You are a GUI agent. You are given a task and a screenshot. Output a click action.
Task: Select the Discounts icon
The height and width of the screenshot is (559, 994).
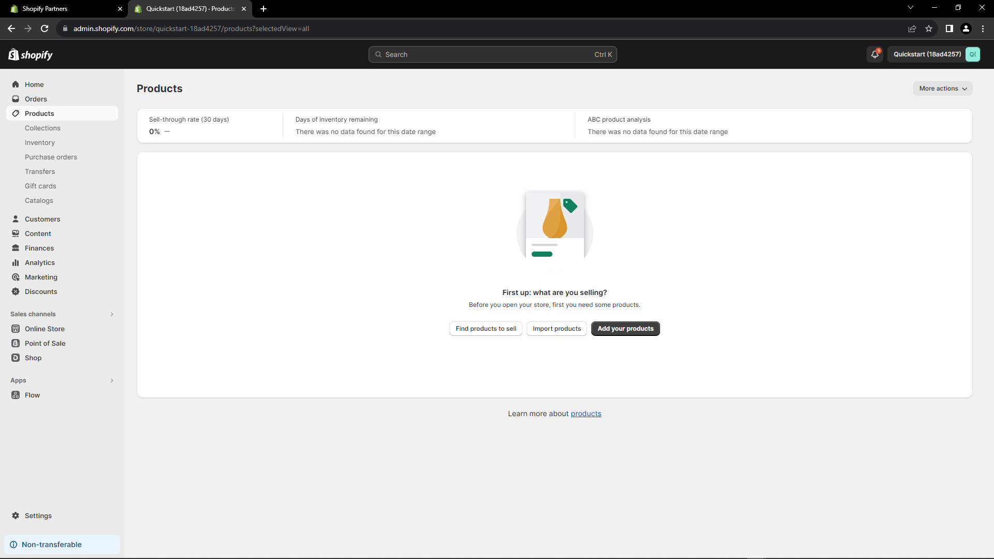coord(16,291)
